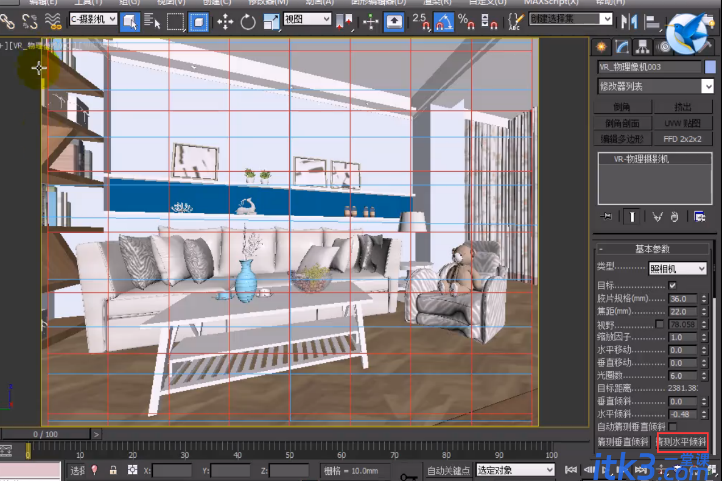The image size is (722, 481).
Task: Click the Align tool icon
Action: (x=651, y=21)
